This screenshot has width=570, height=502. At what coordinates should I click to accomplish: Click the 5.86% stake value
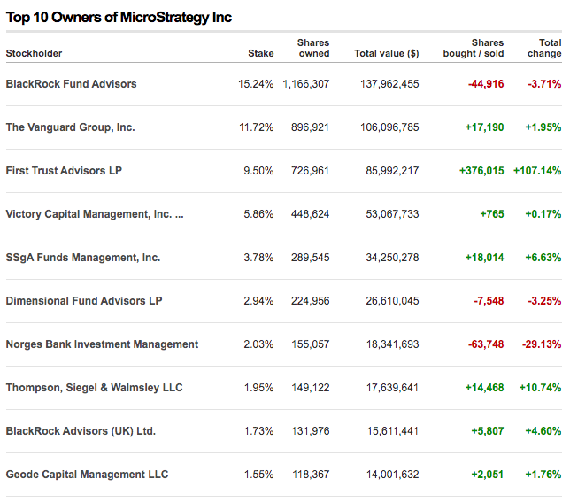point(258,214)
